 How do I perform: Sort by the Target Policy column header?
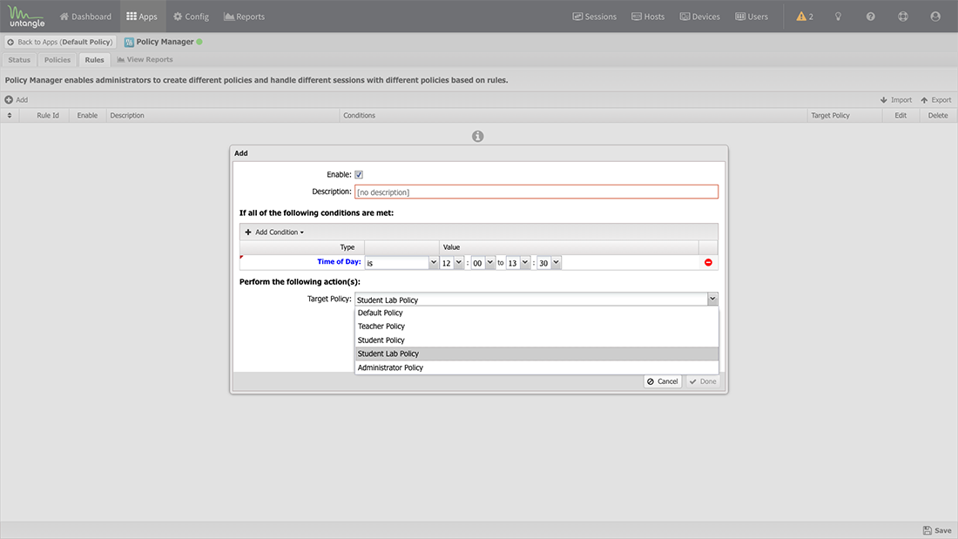click(845, 115)
